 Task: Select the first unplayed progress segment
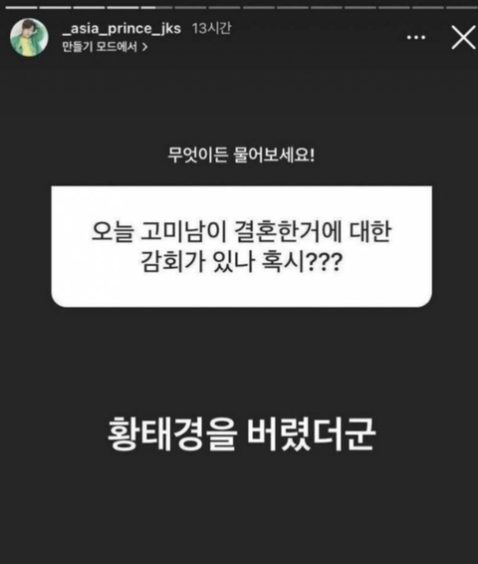click(190, 7)
